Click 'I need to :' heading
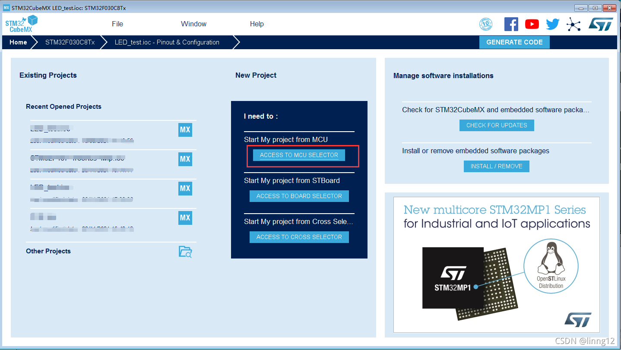 (x=261, y=116)
